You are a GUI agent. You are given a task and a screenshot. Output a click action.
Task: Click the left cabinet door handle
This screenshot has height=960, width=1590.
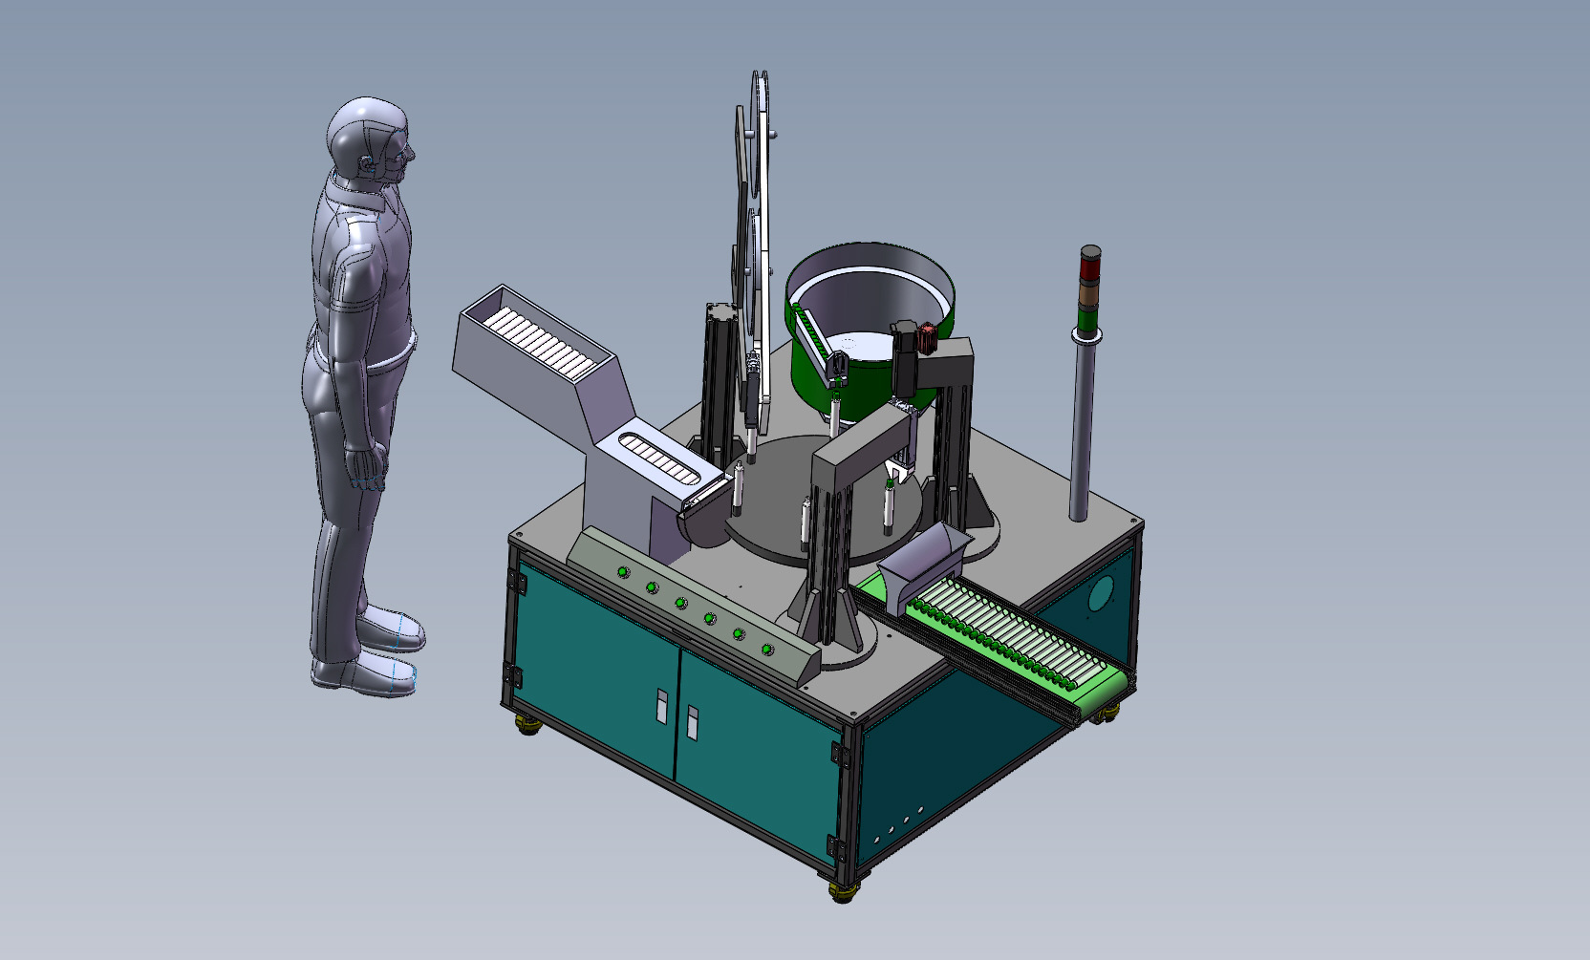pyautogui.click(x=662, y=705)
